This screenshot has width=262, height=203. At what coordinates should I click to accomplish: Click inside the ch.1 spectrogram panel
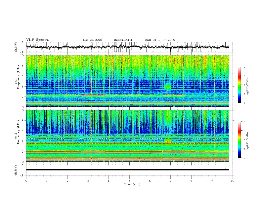(128, 81)
